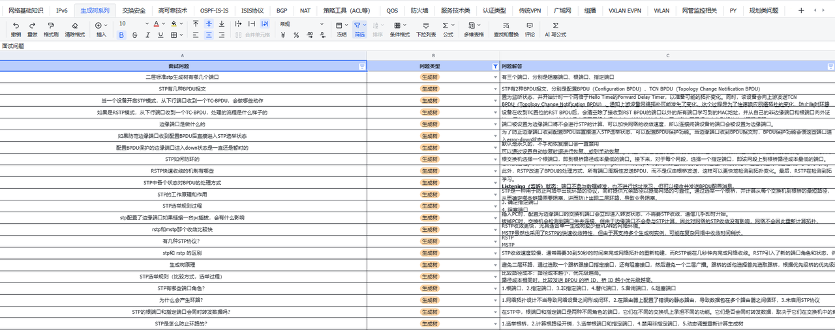This screenshot has width=835, height=330.
Task: Open filter menu for 问题类型 column
Action: pos(495,66)
